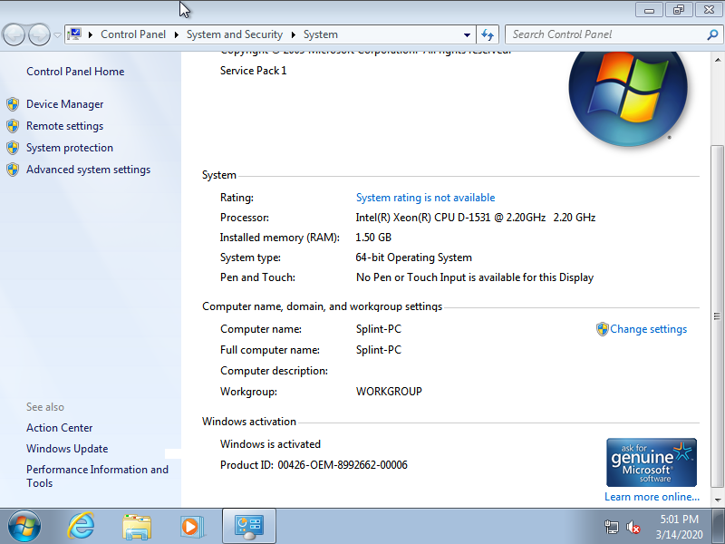Click the Windows is activated text
Viewport: 725px width, 544px height.
(x=270, y=444)
